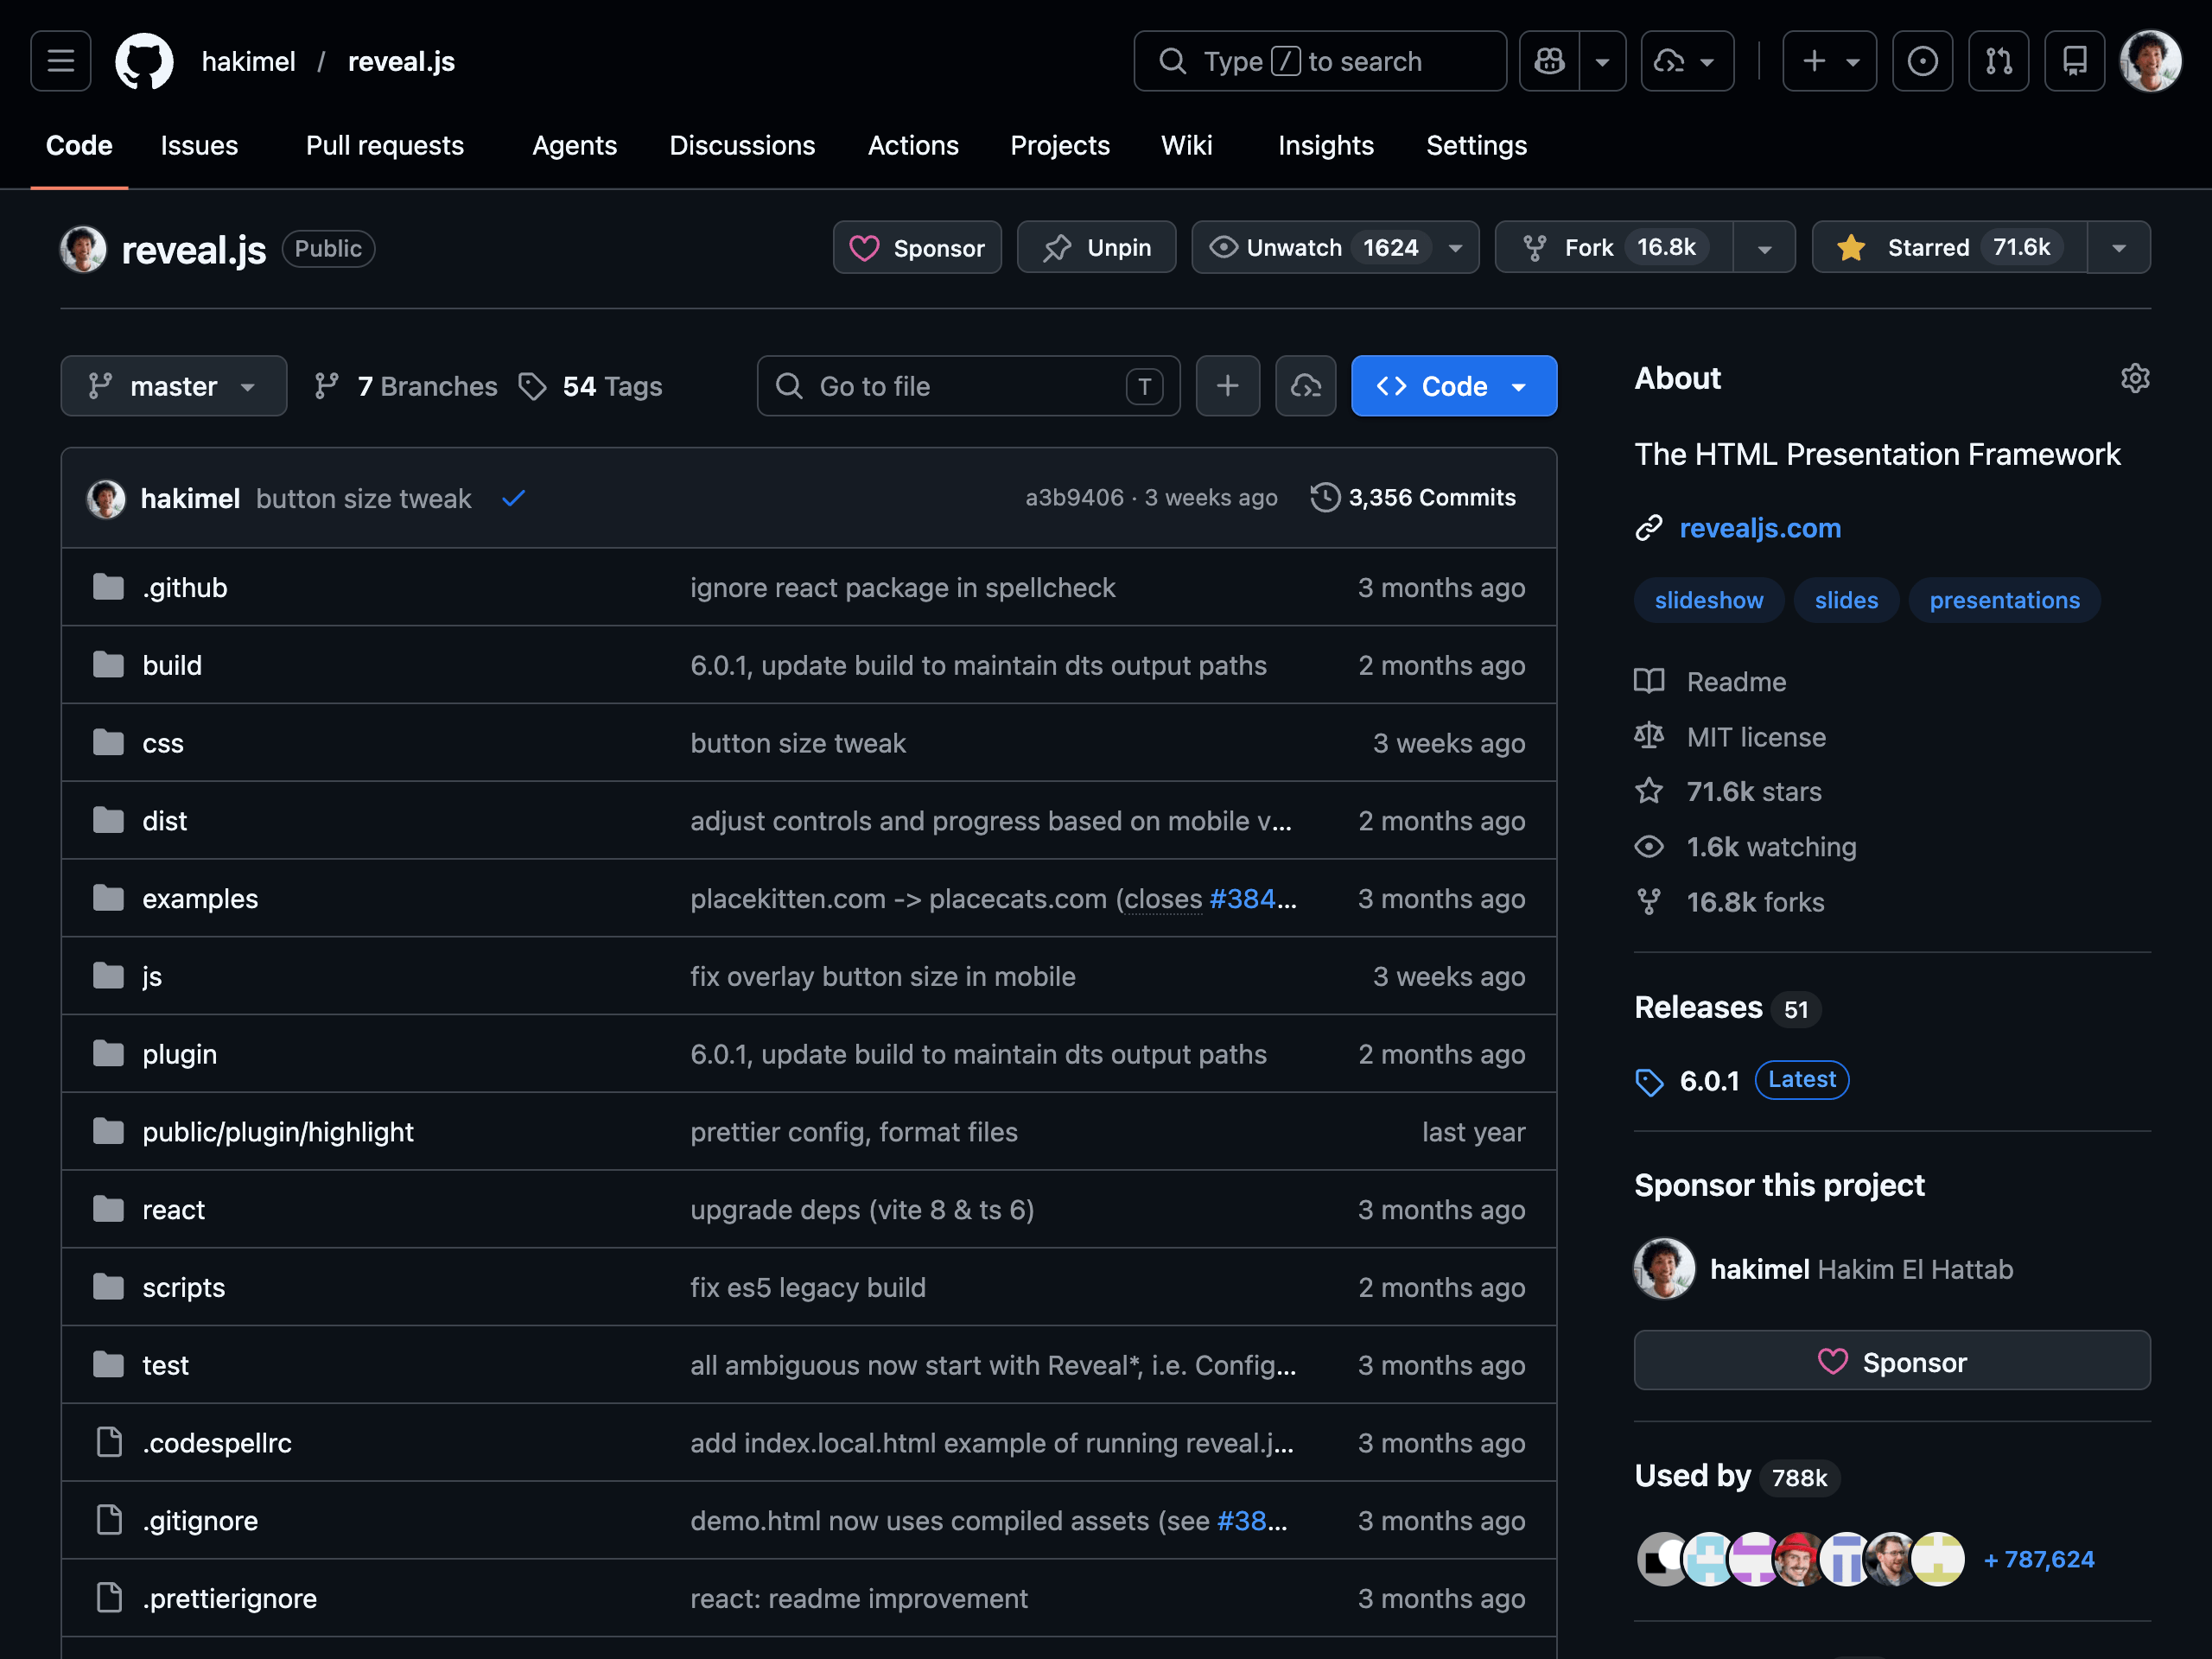
Task: Open the revealjs.com website link
Action: point(1759,527)
